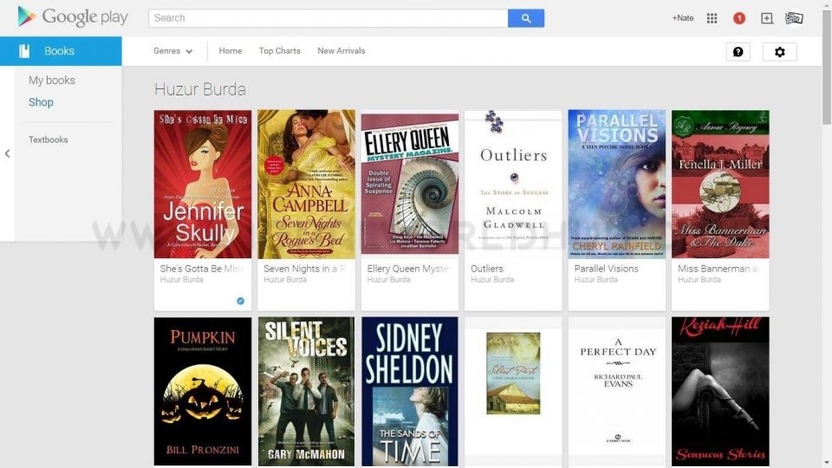Click the blue checkmark on She's Gotta Be Mine
The height and width of the screenshot is (468, 832).
[240, 301]
